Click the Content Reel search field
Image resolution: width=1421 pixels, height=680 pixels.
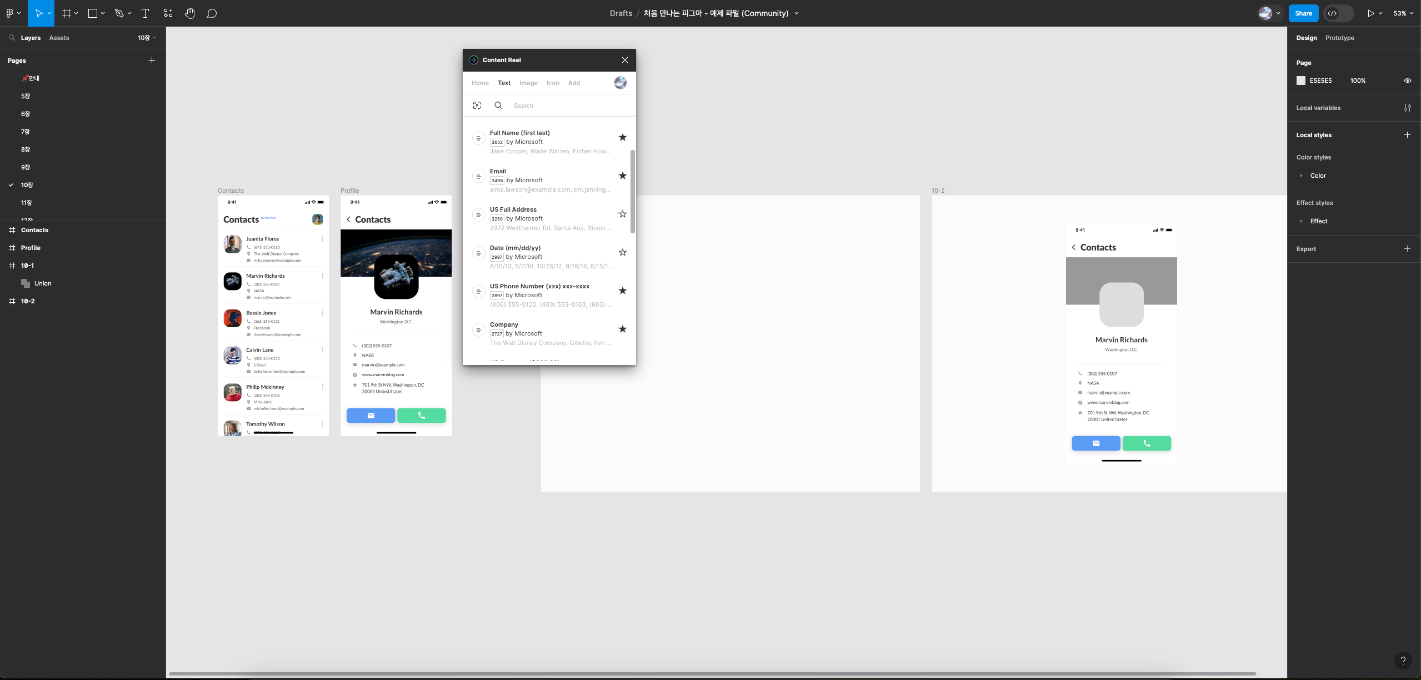567,106
